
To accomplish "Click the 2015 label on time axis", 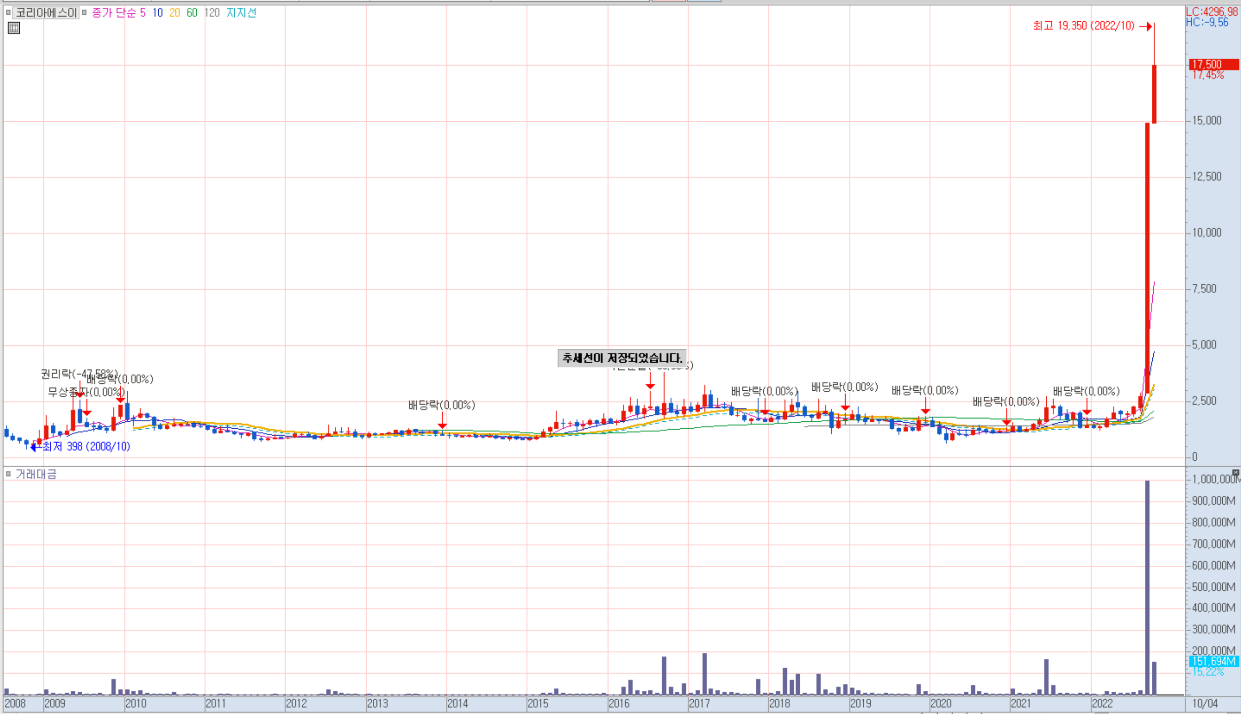I will coord(537,704).
